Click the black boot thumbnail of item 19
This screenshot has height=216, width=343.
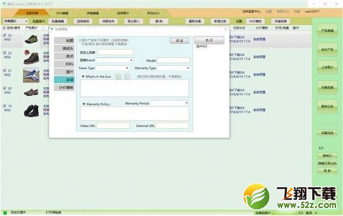click(31, 110)
